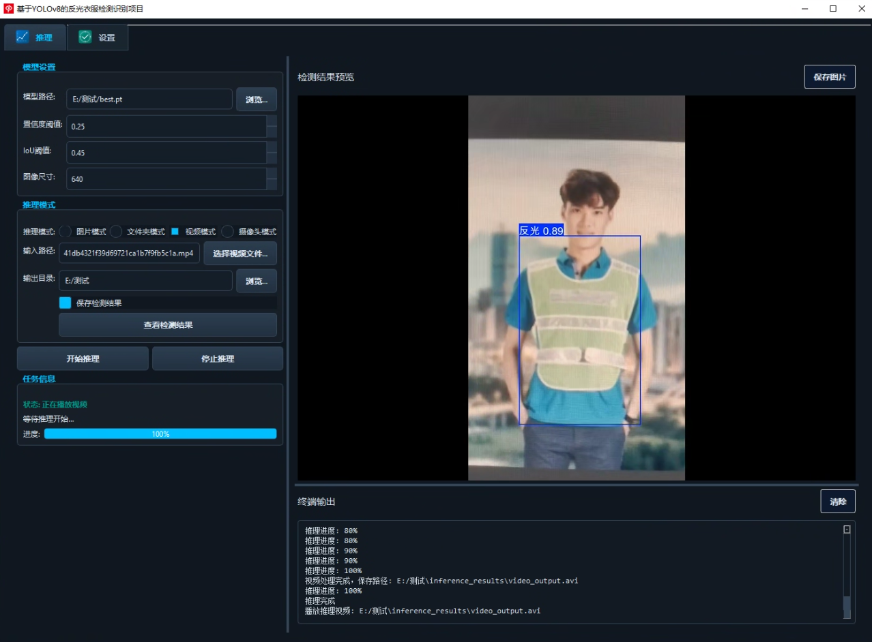Select the 文件夹模式 radio button

coord(116,232)
